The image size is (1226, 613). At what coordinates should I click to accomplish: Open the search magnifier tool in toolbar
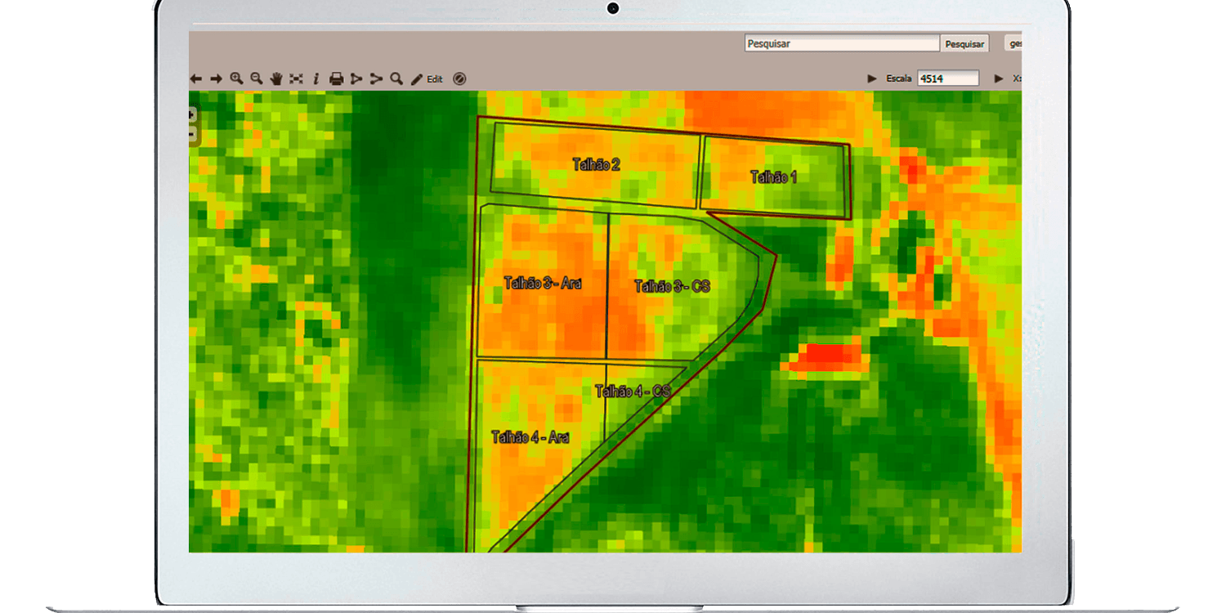pos(396,78)
